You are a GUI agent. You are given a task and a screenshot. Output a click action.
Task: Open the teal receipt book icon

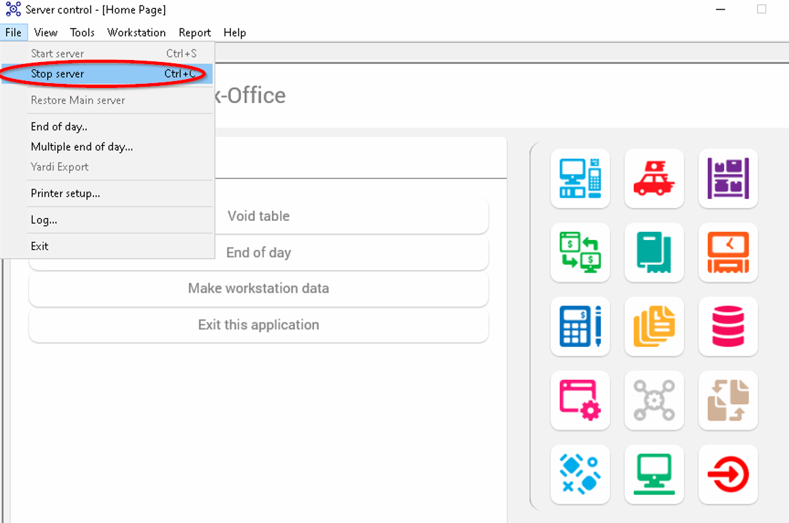[654, 252]
